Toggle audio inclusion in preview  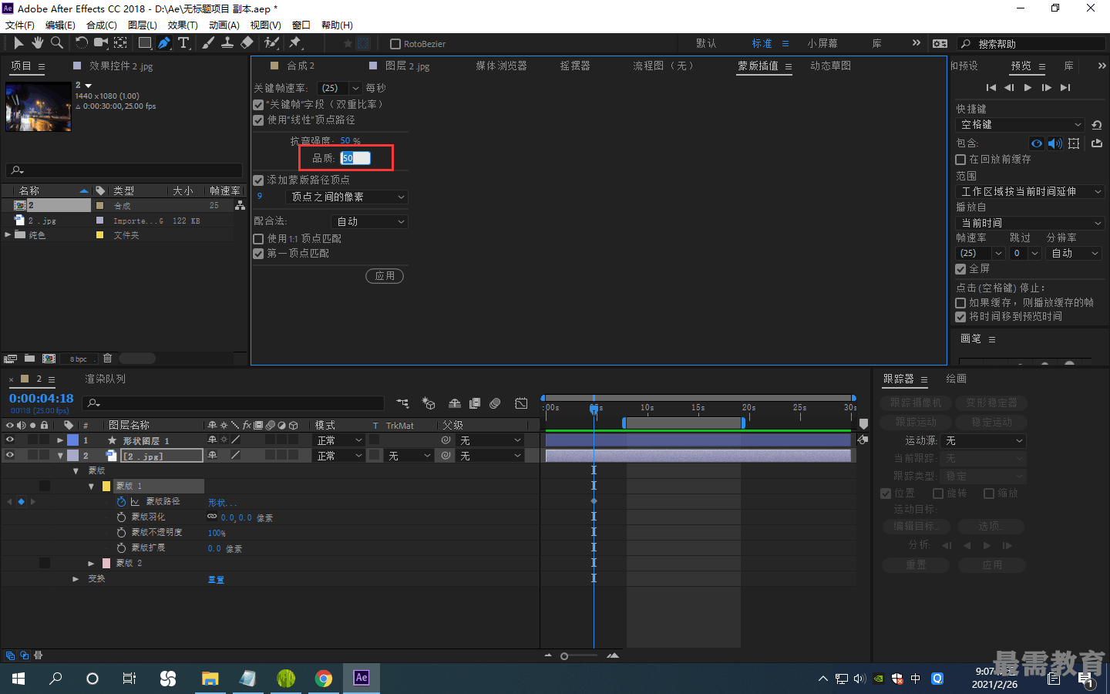1055,143
